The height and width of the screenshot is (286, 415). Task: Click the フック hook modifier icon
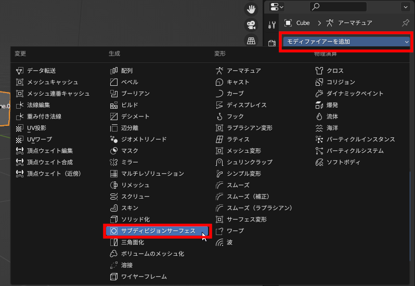pos(219,116)
